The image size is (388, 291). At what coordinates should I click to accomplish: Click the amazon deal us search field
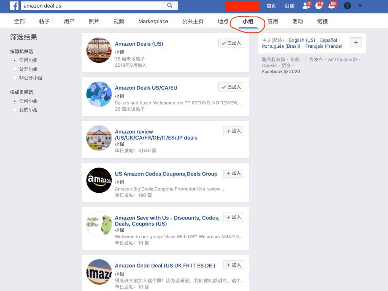click(91, 6)
